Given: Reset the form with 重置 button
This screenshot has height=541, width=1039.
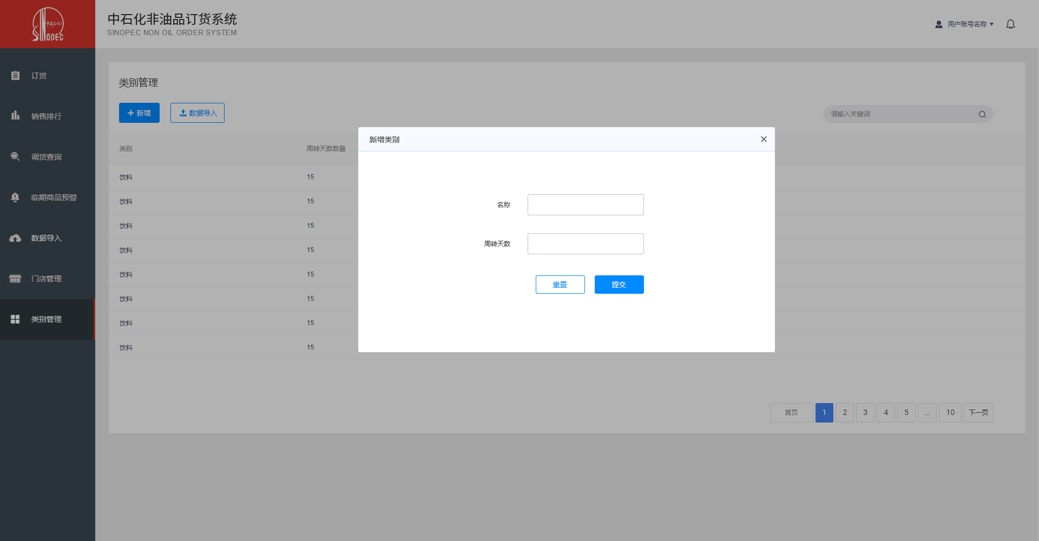Looking at the screenshot, I should (x=560, y=285).
